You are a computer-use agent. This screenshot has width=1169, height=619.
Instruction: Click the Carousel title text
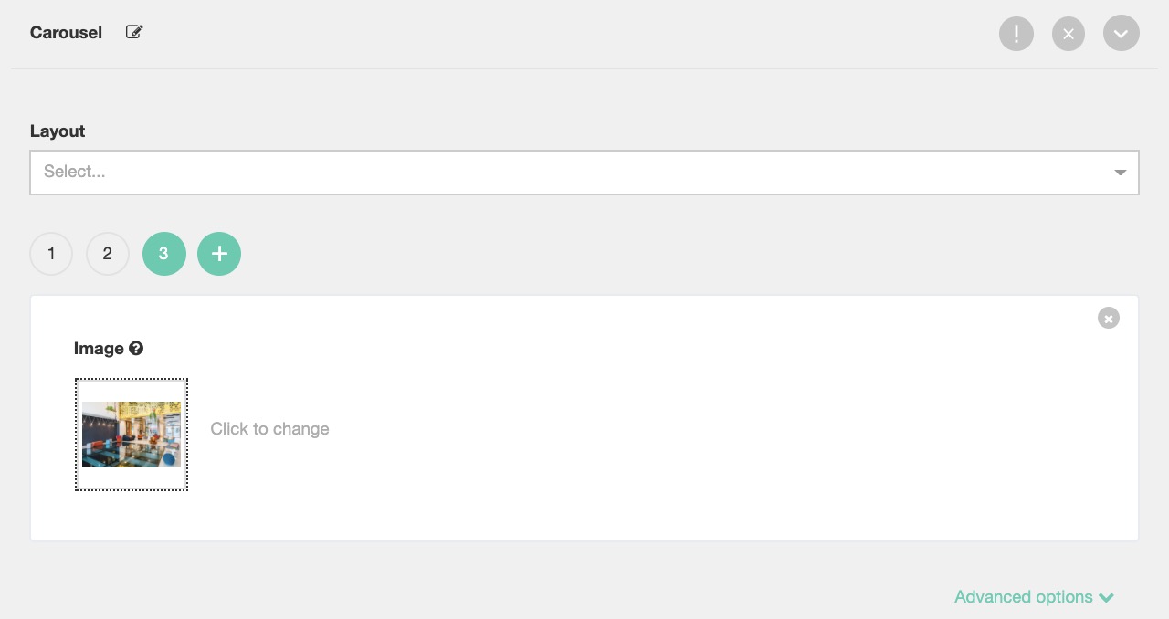66,33
